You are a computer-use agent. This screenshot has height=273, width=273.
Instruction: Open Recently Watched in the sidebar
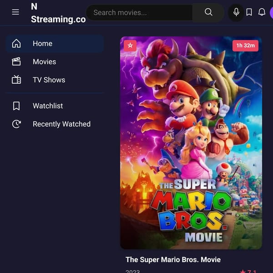(x=55, y=124)
